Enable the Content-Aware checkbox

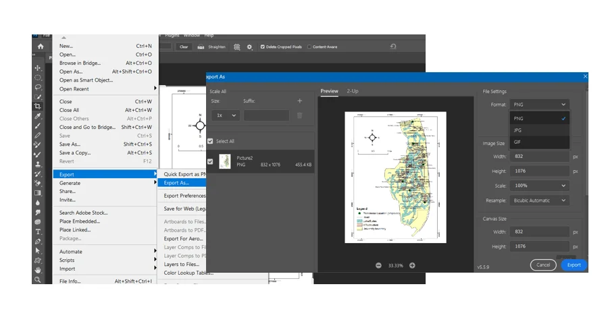click(x=309, y=47)
